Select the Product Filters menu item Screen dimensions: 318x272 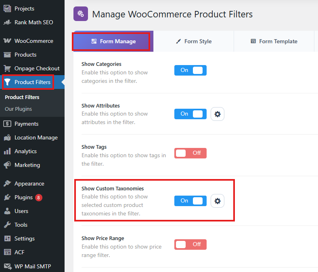click(32, 82)
